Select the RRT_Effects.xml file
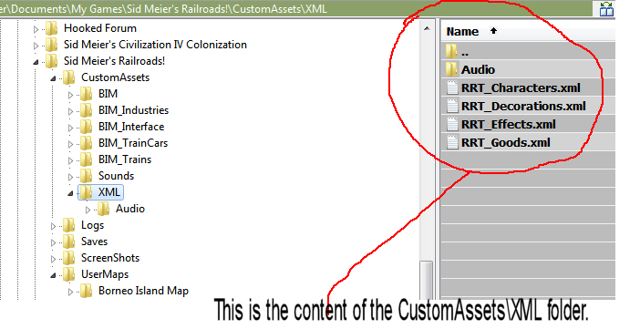 [x=509, y=125]
